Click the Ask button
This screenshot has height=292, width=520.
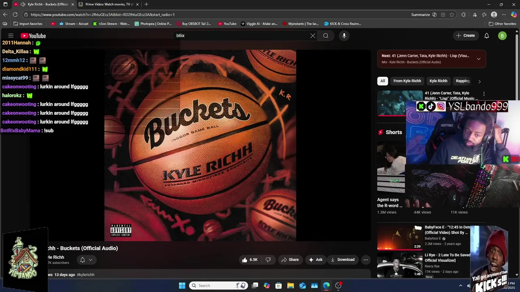pos(316,260)
